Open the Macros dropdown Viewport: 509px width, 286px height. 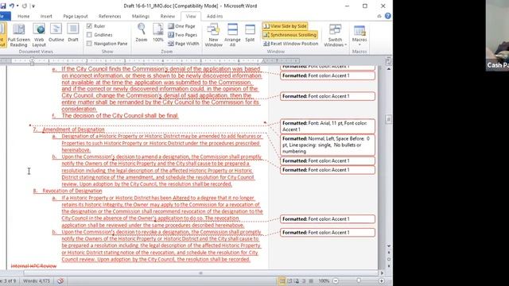pyautogui.click(x=359, y=35)
